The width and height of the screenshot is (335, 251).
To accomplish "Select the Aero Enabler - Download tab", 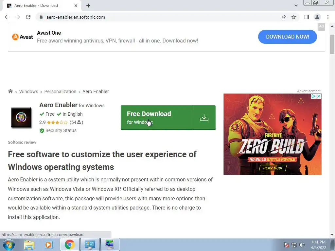I will pyautogui.click(x=42, y=6).
